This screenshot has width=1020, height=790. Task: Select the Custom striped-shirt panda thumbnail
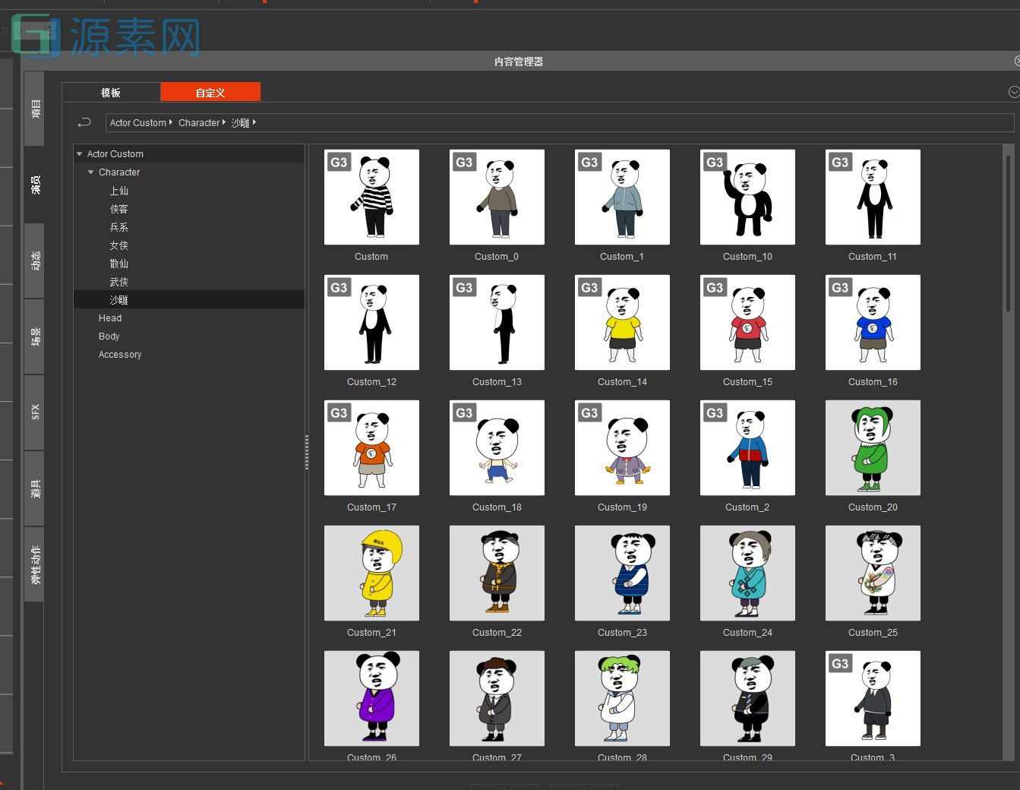coord(371,197)
